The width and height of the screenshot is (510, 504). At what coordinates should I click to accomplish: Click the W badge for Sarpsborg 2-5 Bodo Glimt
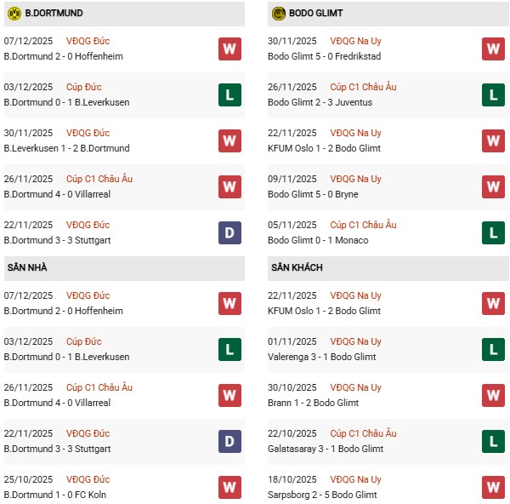pos(494,487)
